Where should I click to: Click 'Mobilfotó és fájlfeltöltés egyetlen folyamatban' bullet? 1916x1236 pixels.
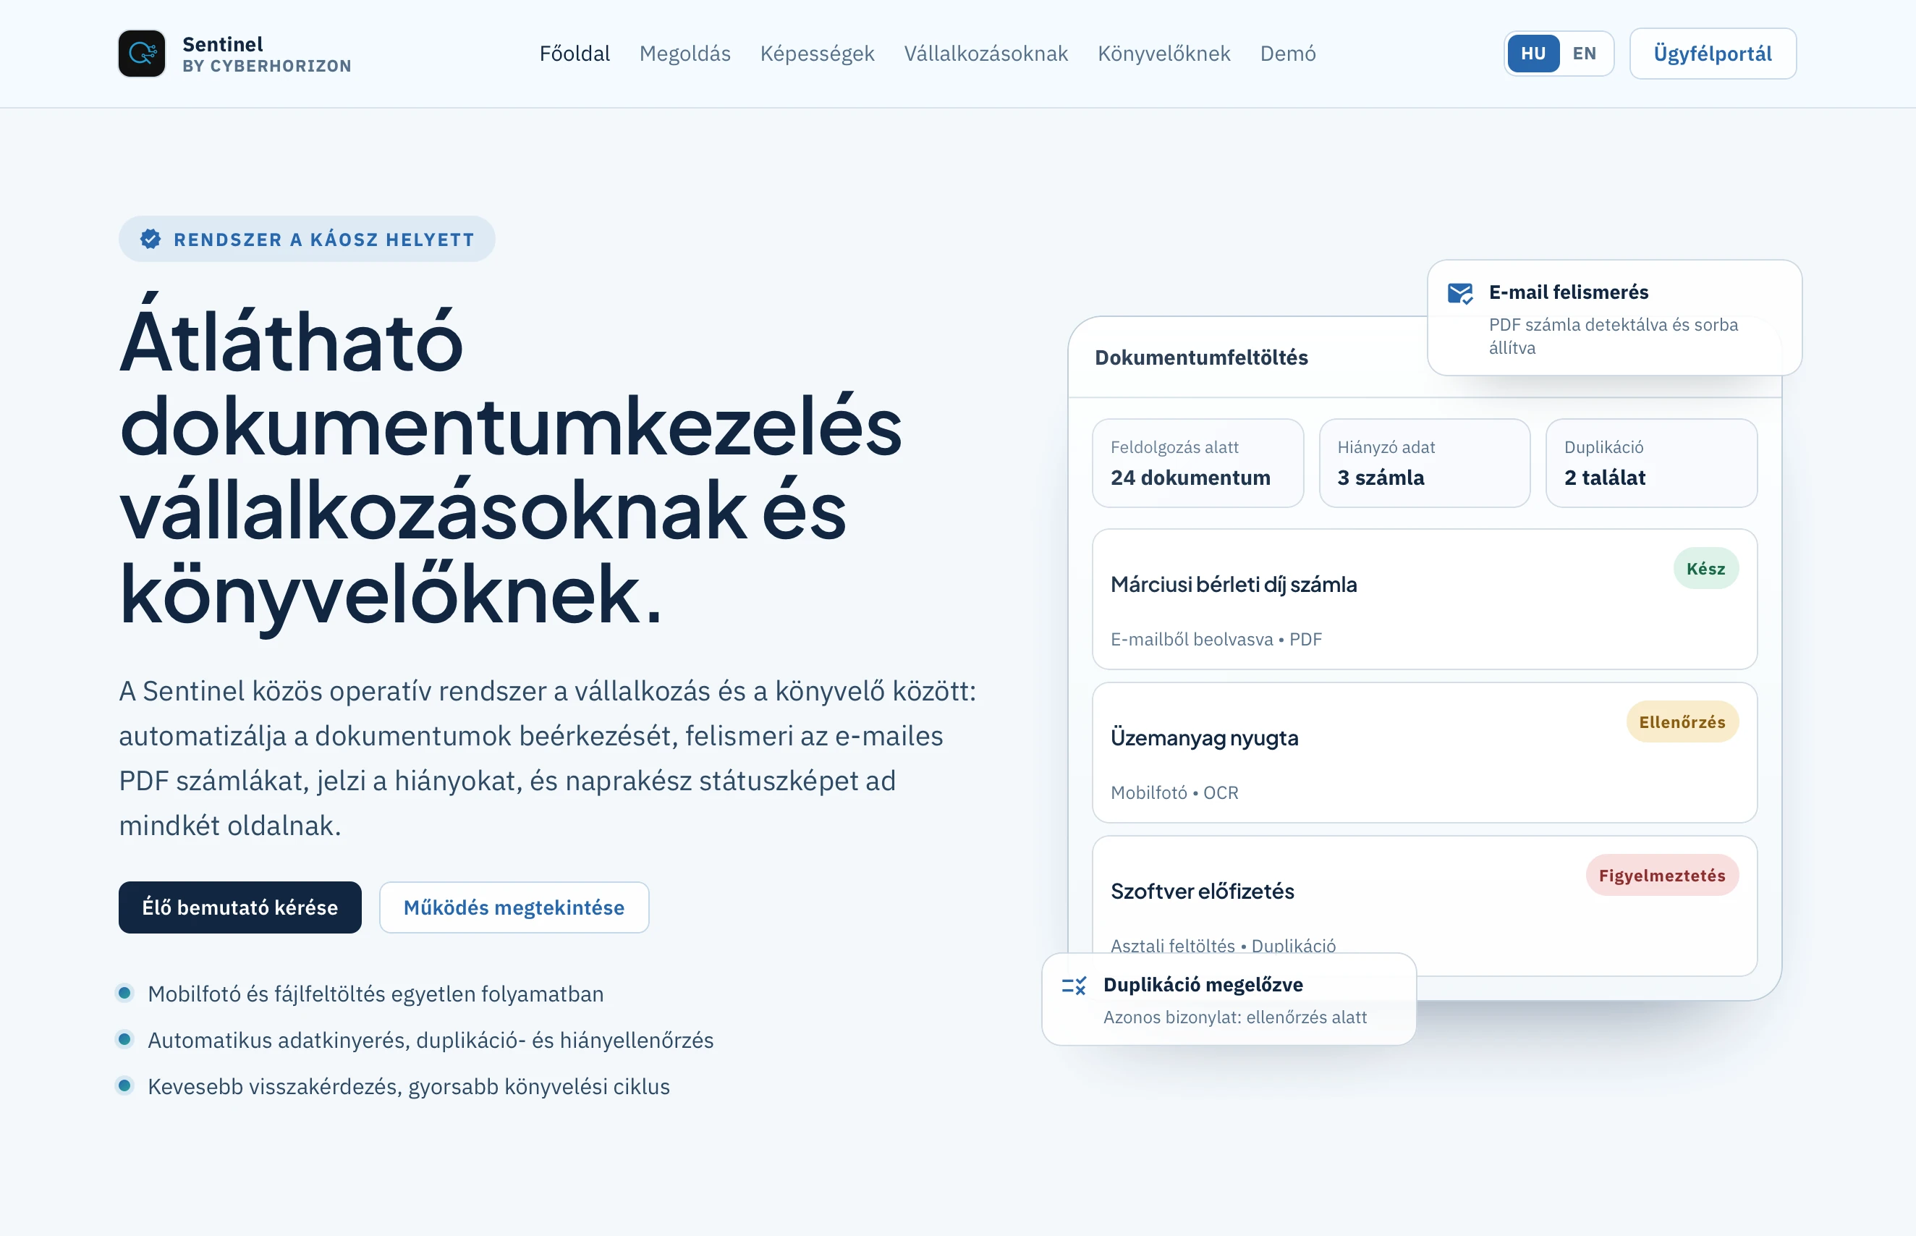click(x=375, y=994)
